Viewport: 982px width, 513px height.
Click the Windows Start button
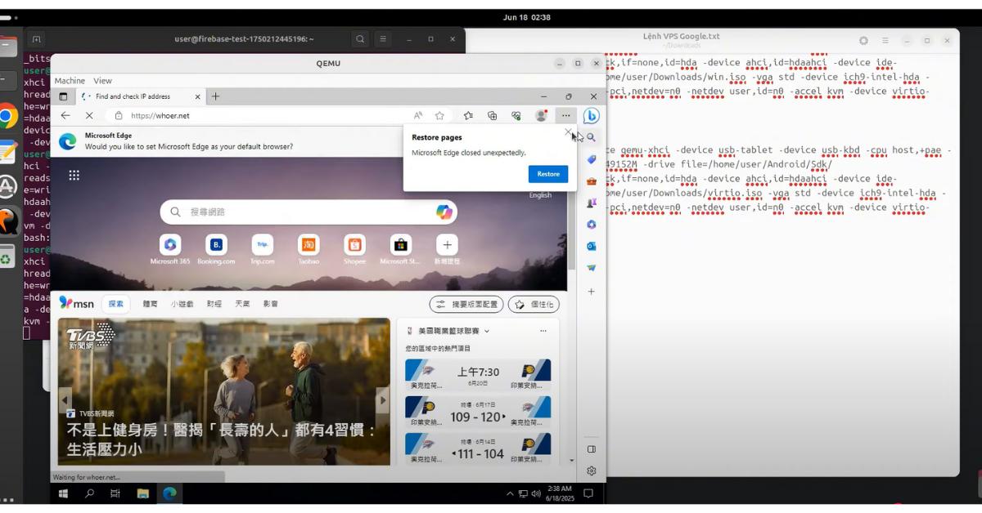tap(63, 493)
